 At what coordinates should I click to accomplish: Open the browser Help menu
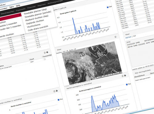click(x=18, y=6)
